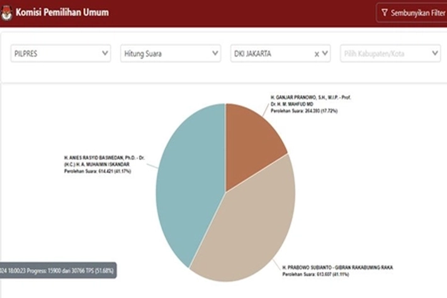Click the Ganjar Pranowo - Mahfud MD label
The image size is (447, 298).
pyautogui.click(x=311, y=104)
